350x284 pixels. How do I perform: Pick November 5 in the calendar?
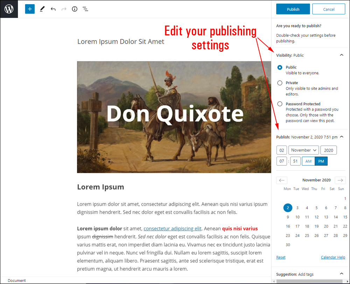tap(316, 208)
